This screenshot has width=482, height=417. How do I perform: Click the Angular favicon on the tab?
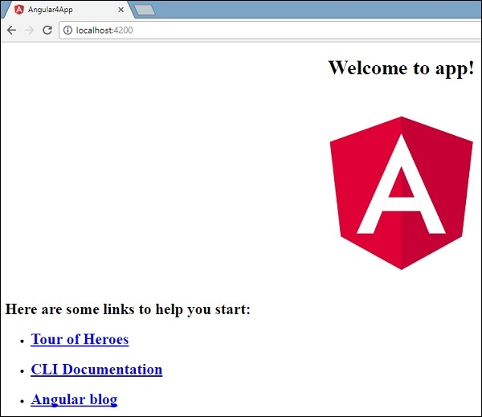coord(19,10)
